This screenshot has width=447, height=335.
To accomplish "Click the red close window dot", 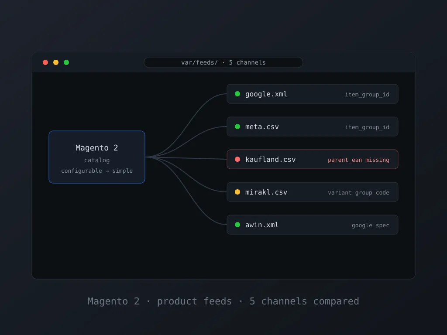I will 45,62.
